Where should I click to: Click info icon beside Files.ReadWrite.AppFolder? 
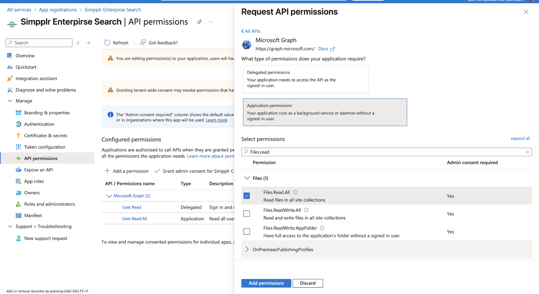coord(322,228)
